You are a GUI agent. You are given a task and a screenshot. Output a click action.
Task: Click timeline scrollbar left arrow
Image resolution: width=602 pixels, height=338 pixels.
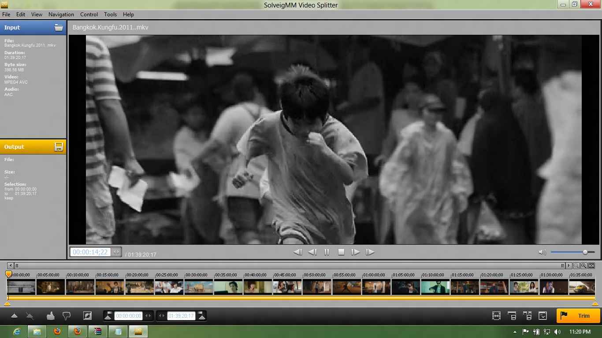tap(11, 266)
